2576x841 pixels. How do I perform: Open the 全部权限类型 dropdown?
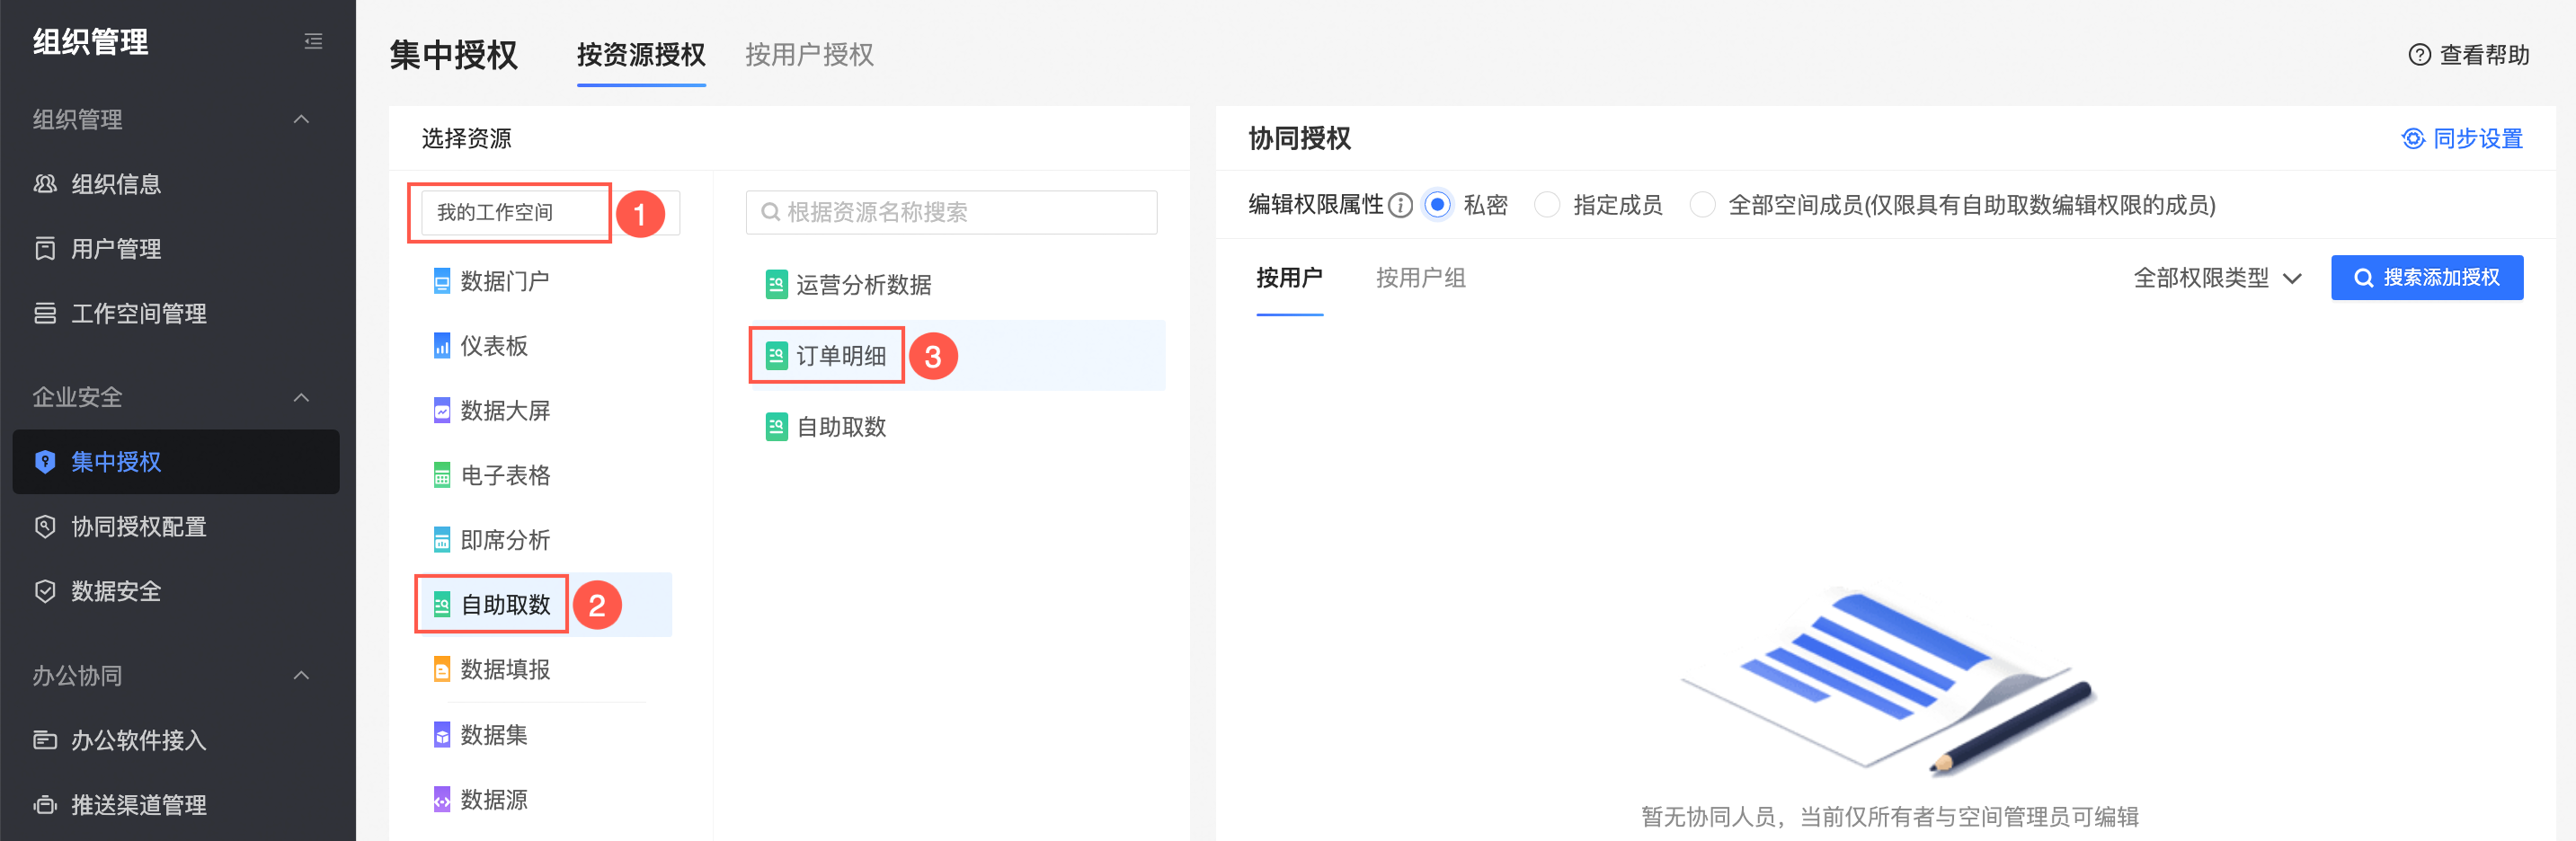point(2217,278)
